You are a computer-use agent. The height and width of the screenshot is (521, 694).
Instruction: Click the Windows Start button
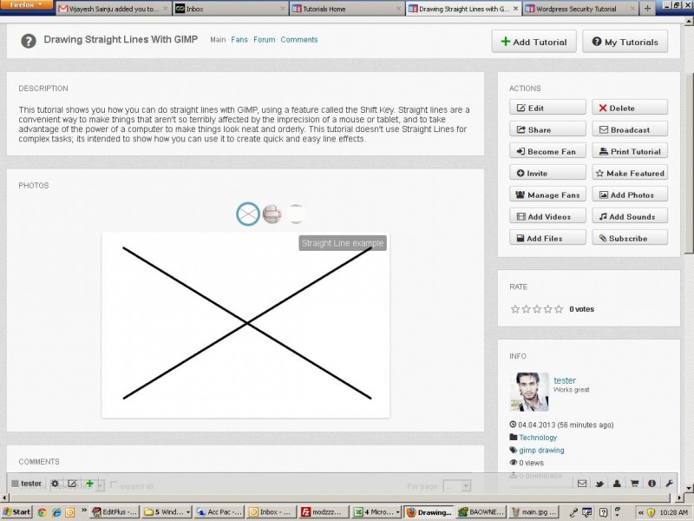pos(16,512)
